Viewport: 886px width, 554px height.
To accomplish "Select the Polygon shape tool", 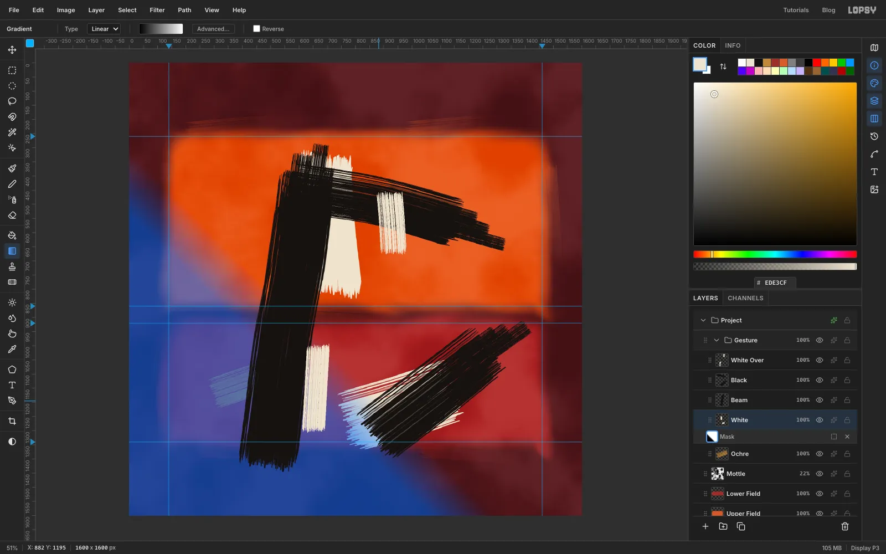I will tap(12, 370).
